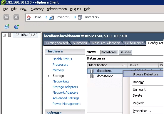
Task: Open the Edit menu
Action: (x=14, y=9)
